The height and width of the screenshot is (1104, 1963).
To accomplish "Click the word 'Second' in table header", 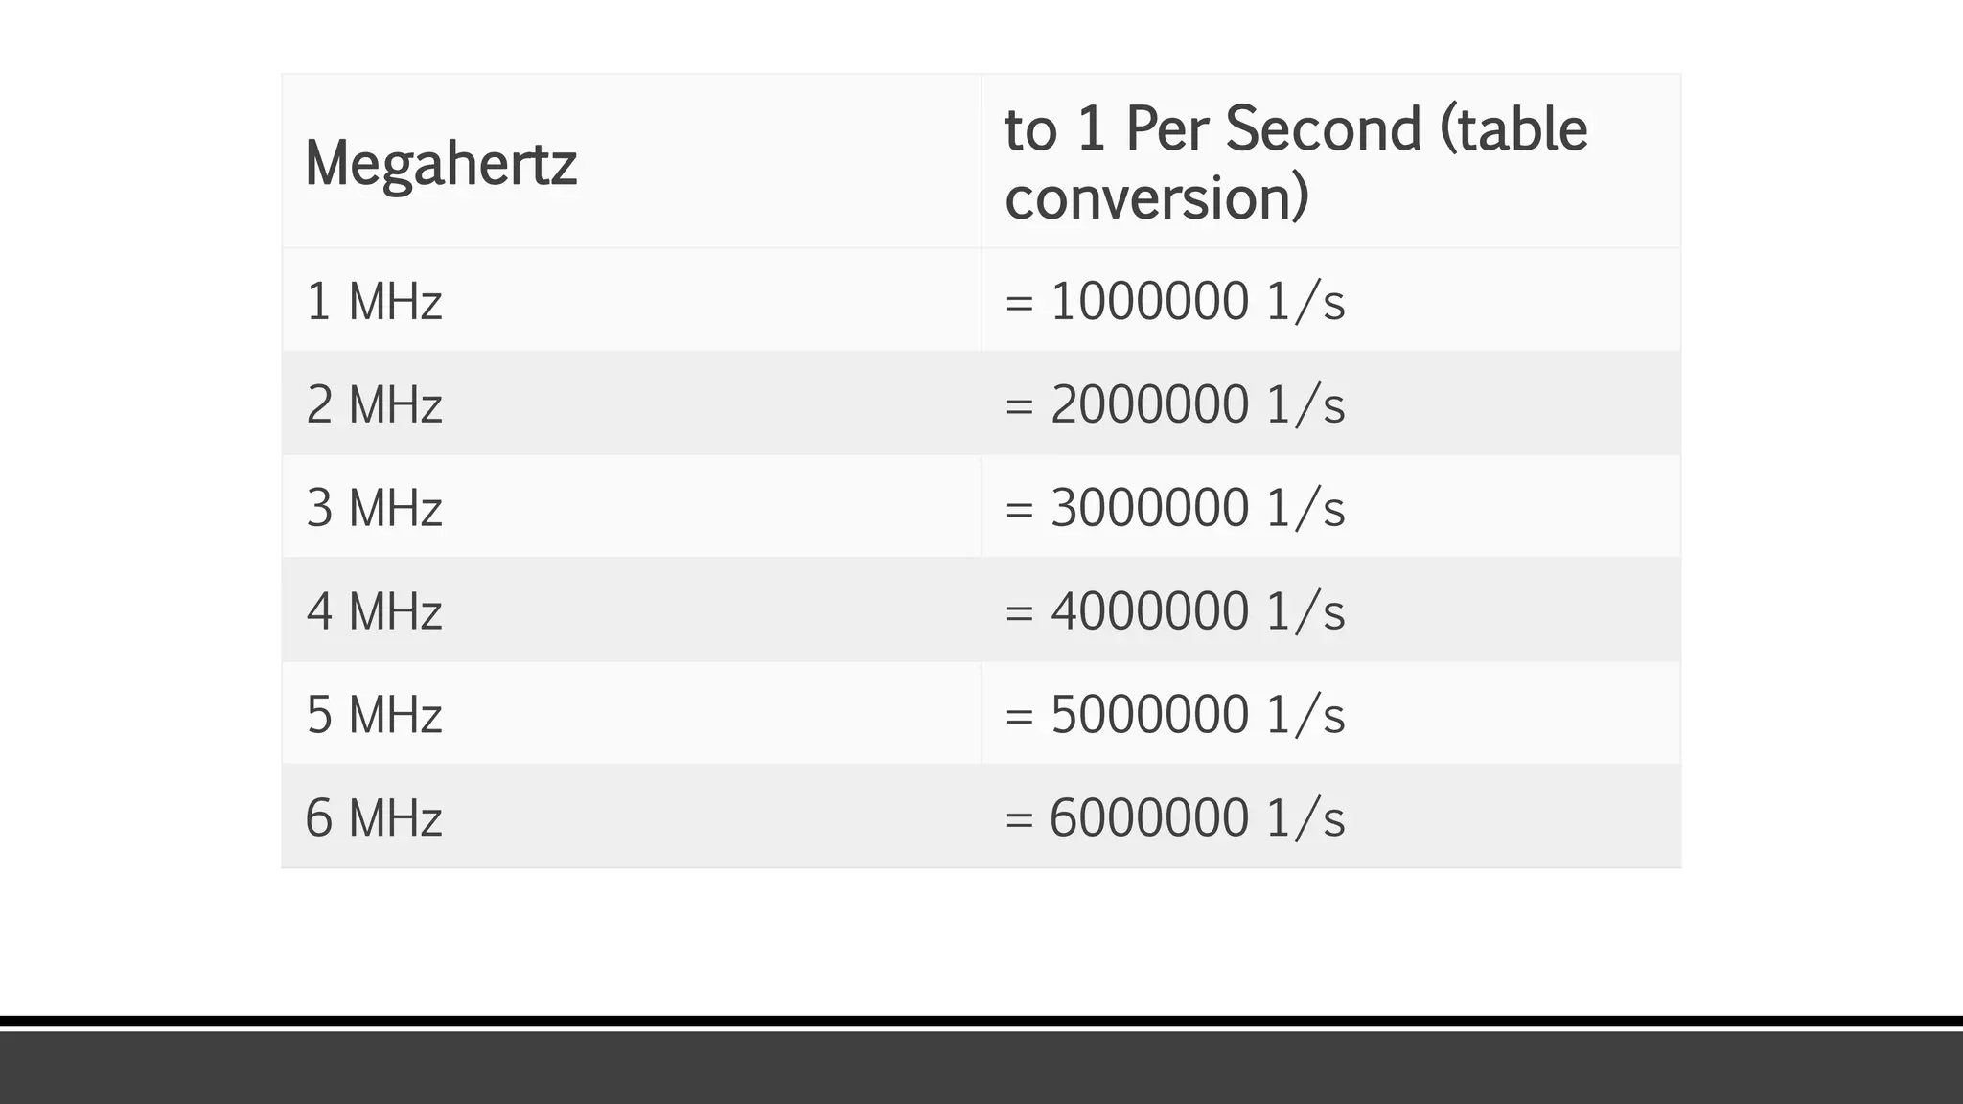I will click(1323, 129).
